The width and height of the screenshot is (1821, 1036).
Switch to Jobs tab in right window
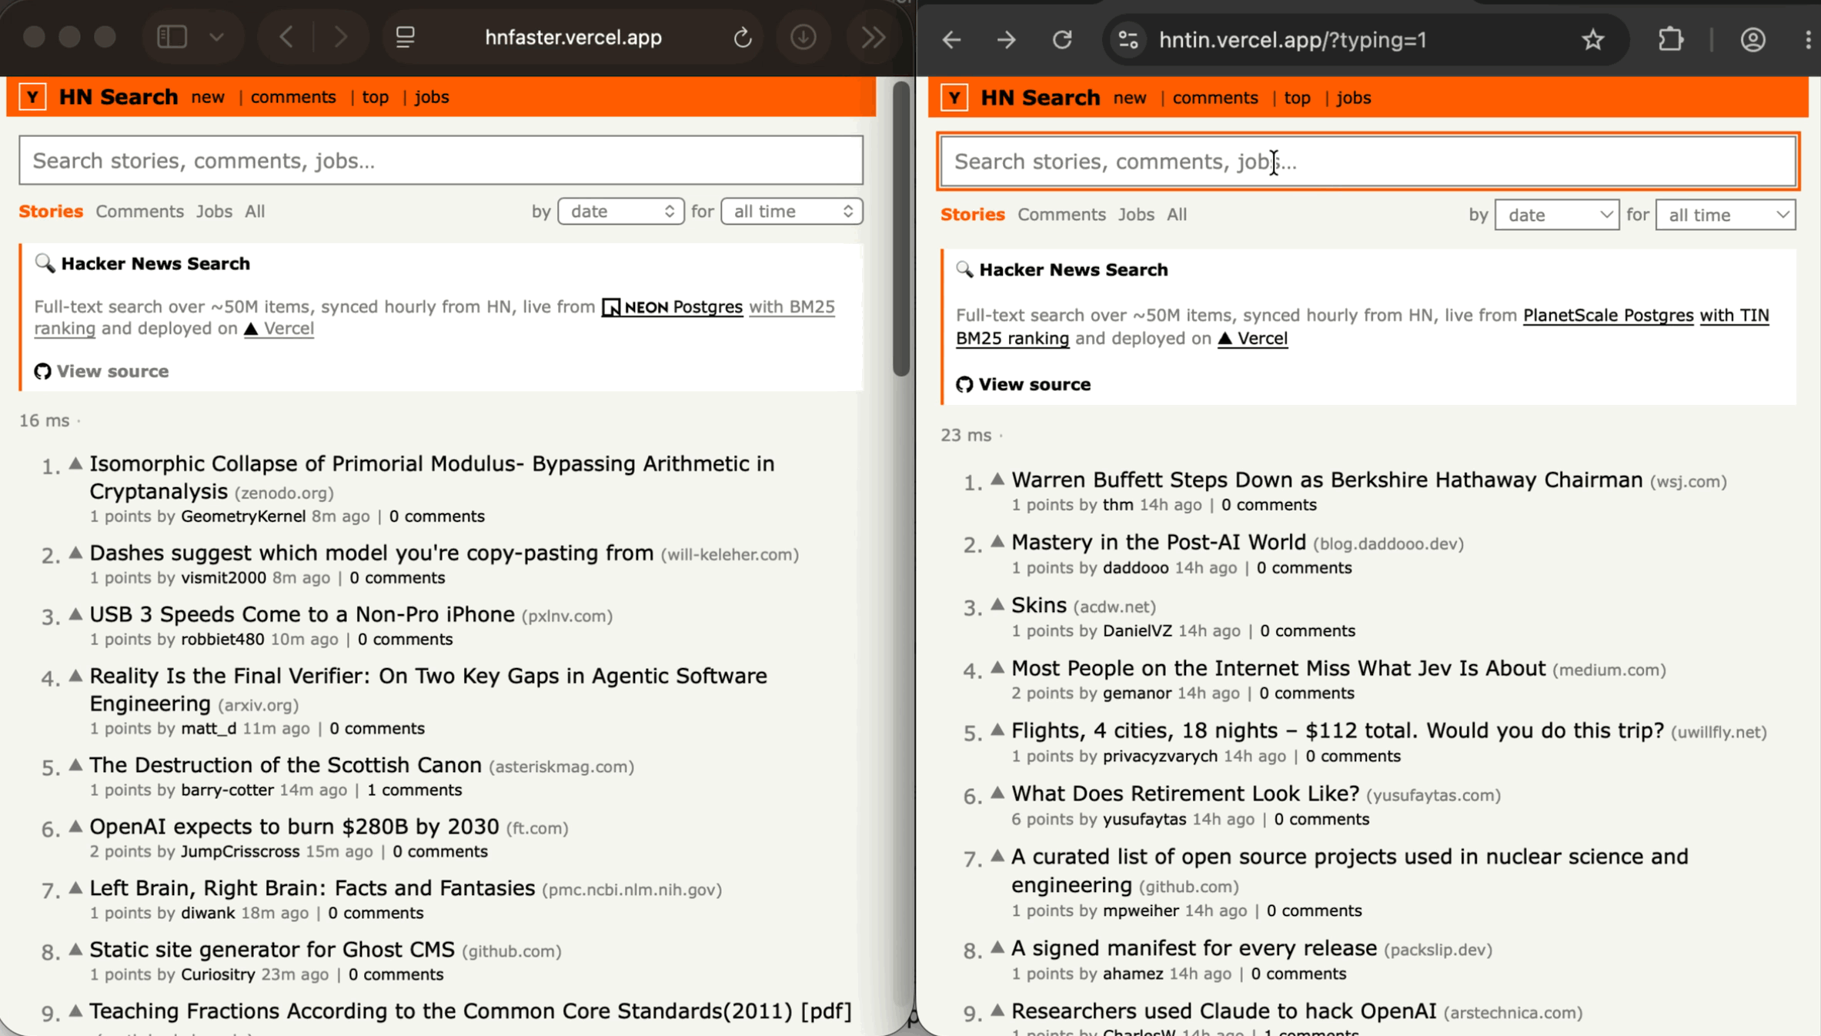click(1136, 214)
